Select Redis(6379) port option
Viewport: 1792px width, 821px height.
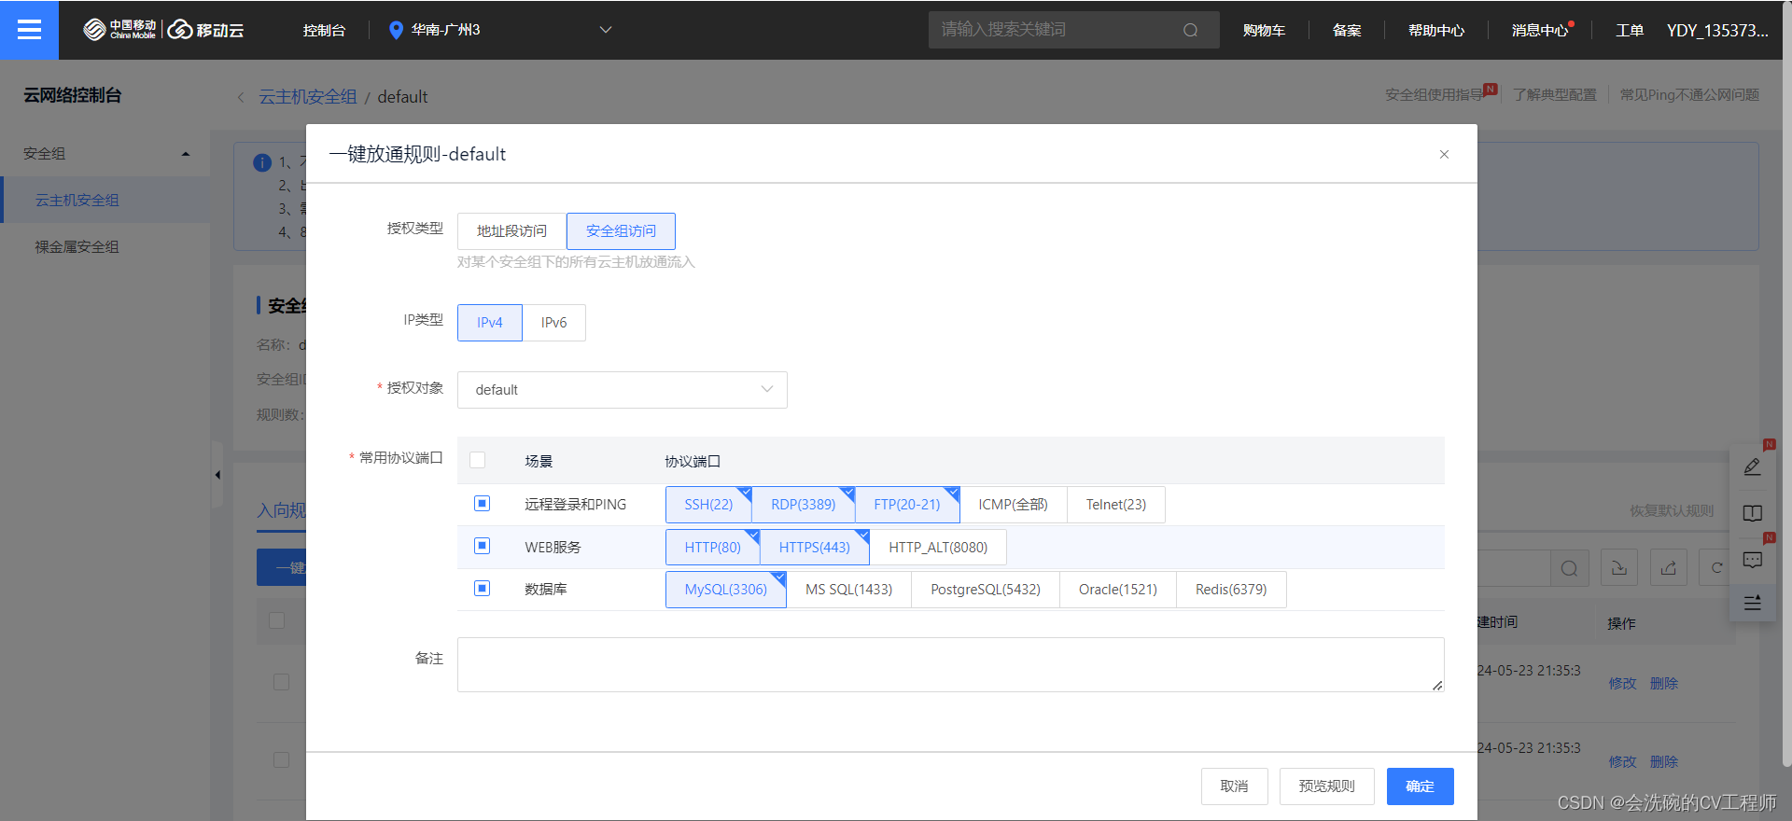point(1231,590)
